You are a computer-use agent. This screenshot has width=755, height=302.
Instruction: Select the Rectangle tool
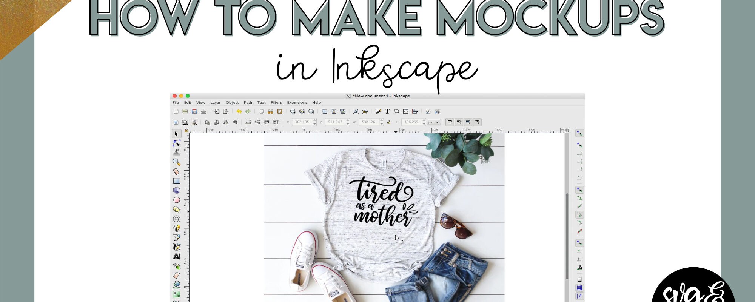(176, 181)
